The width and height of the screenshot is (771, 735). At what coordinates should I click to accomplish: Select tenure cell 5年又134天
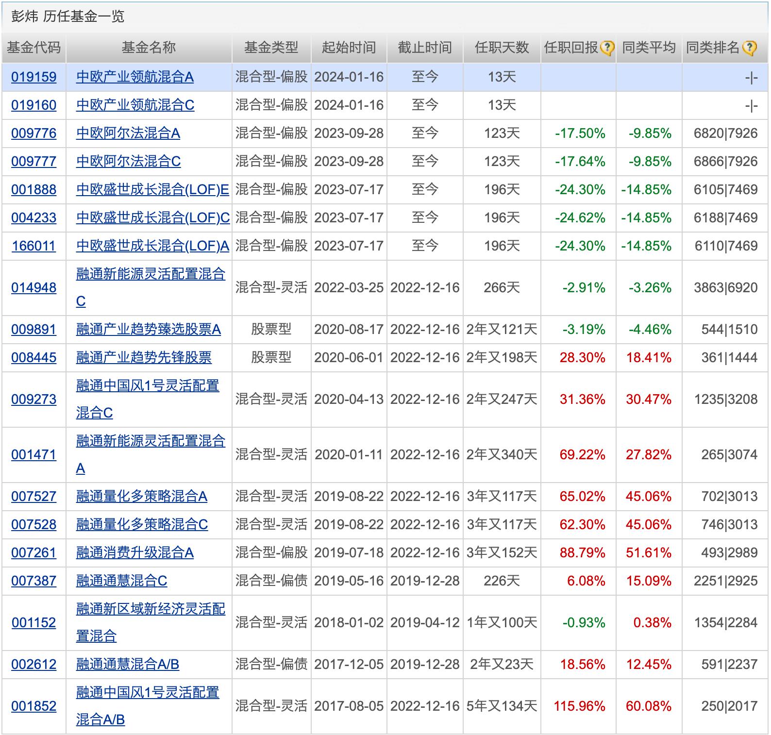[502, 706]
